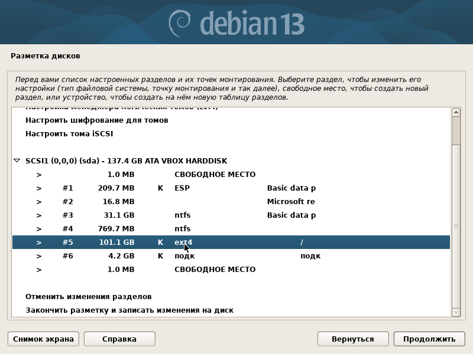Select partition #6 4.2 GB swap row
This screenshot has height=354, width=473.
[x=231, y=256]
